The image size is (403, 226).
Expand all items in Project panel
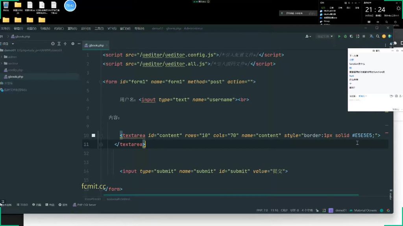(59, 44)
